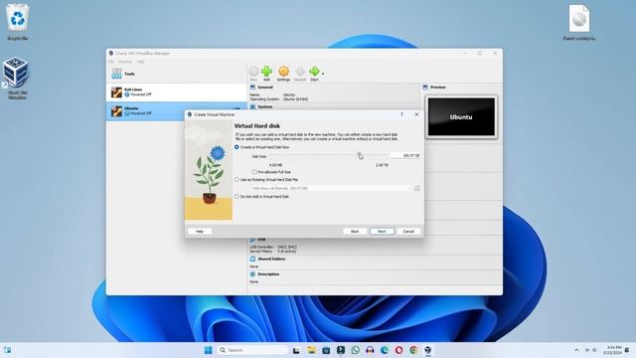
Task: Open the File menu in VirtualBox Manager
Action: click(x=111, y=62)
